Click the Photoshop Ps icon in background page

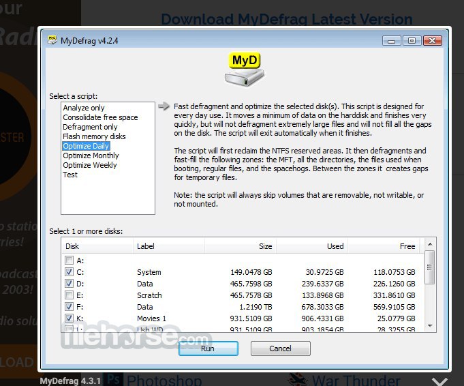112,379
